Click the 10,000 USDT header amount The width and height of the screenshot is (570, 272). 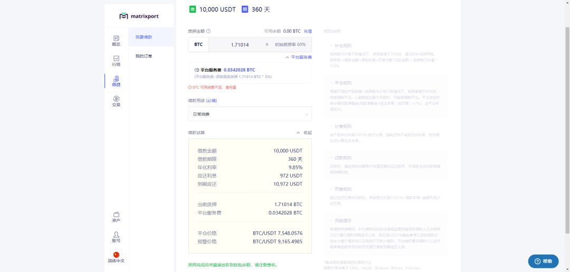click(217, 9)
